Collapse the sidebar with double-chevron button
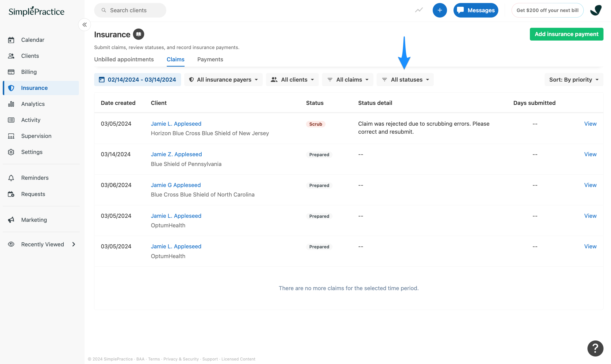 [85, 25]
